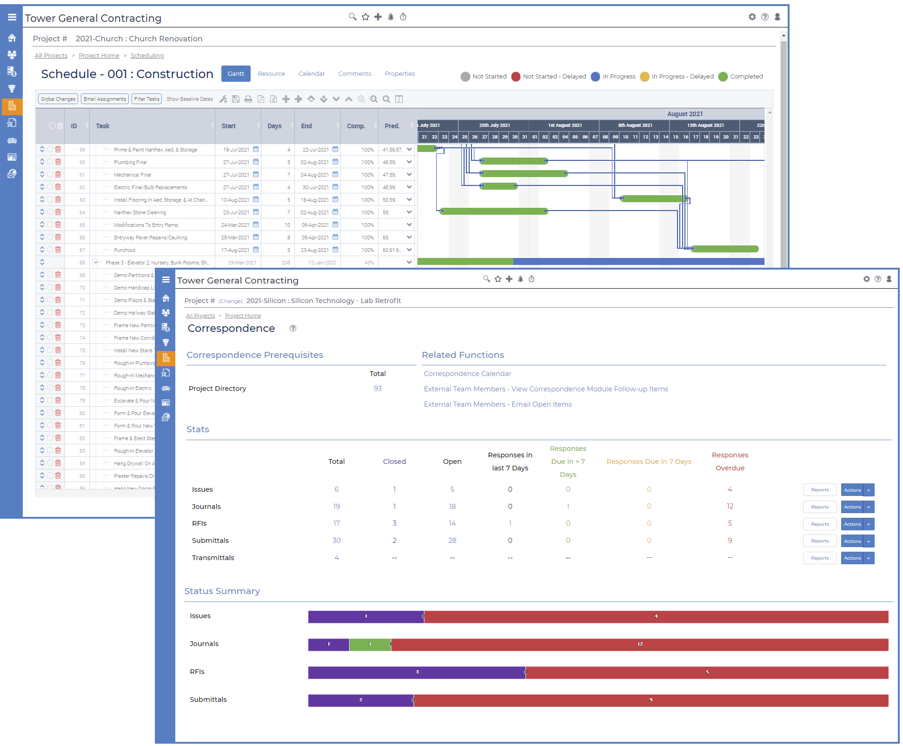This screenshot has height=746, width=903.
Task: Expand predecessor dropdown for the Punchout task
Action: pos(409,250)
